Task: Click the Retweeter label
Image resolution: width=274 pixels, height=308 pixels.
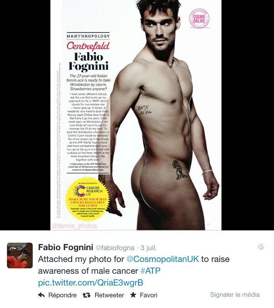Action: (109, 295)
